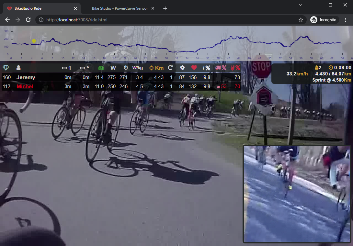The height and width of the screenshot is (246, 353).
Task: Click the 0:08:00 elapsed time
Action: 342,68
